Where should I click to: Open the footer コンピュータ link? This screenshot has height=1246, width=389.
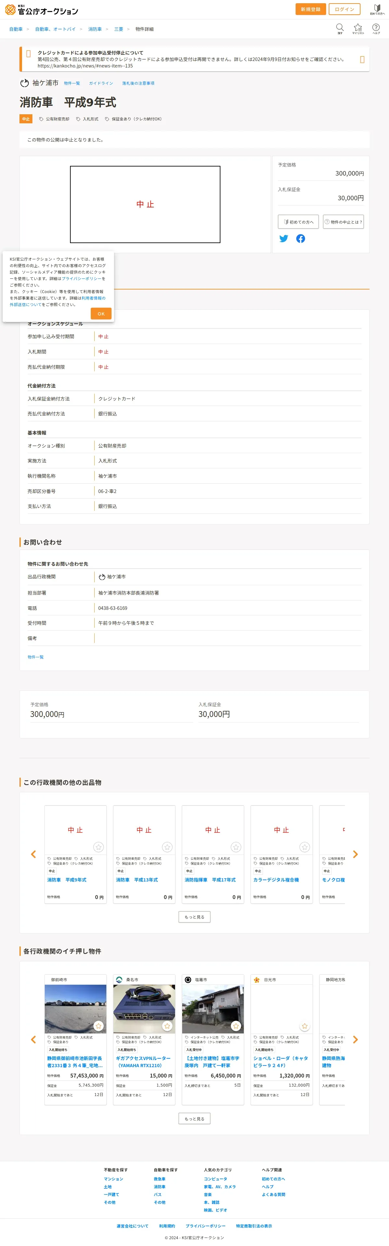point(216,1179)
